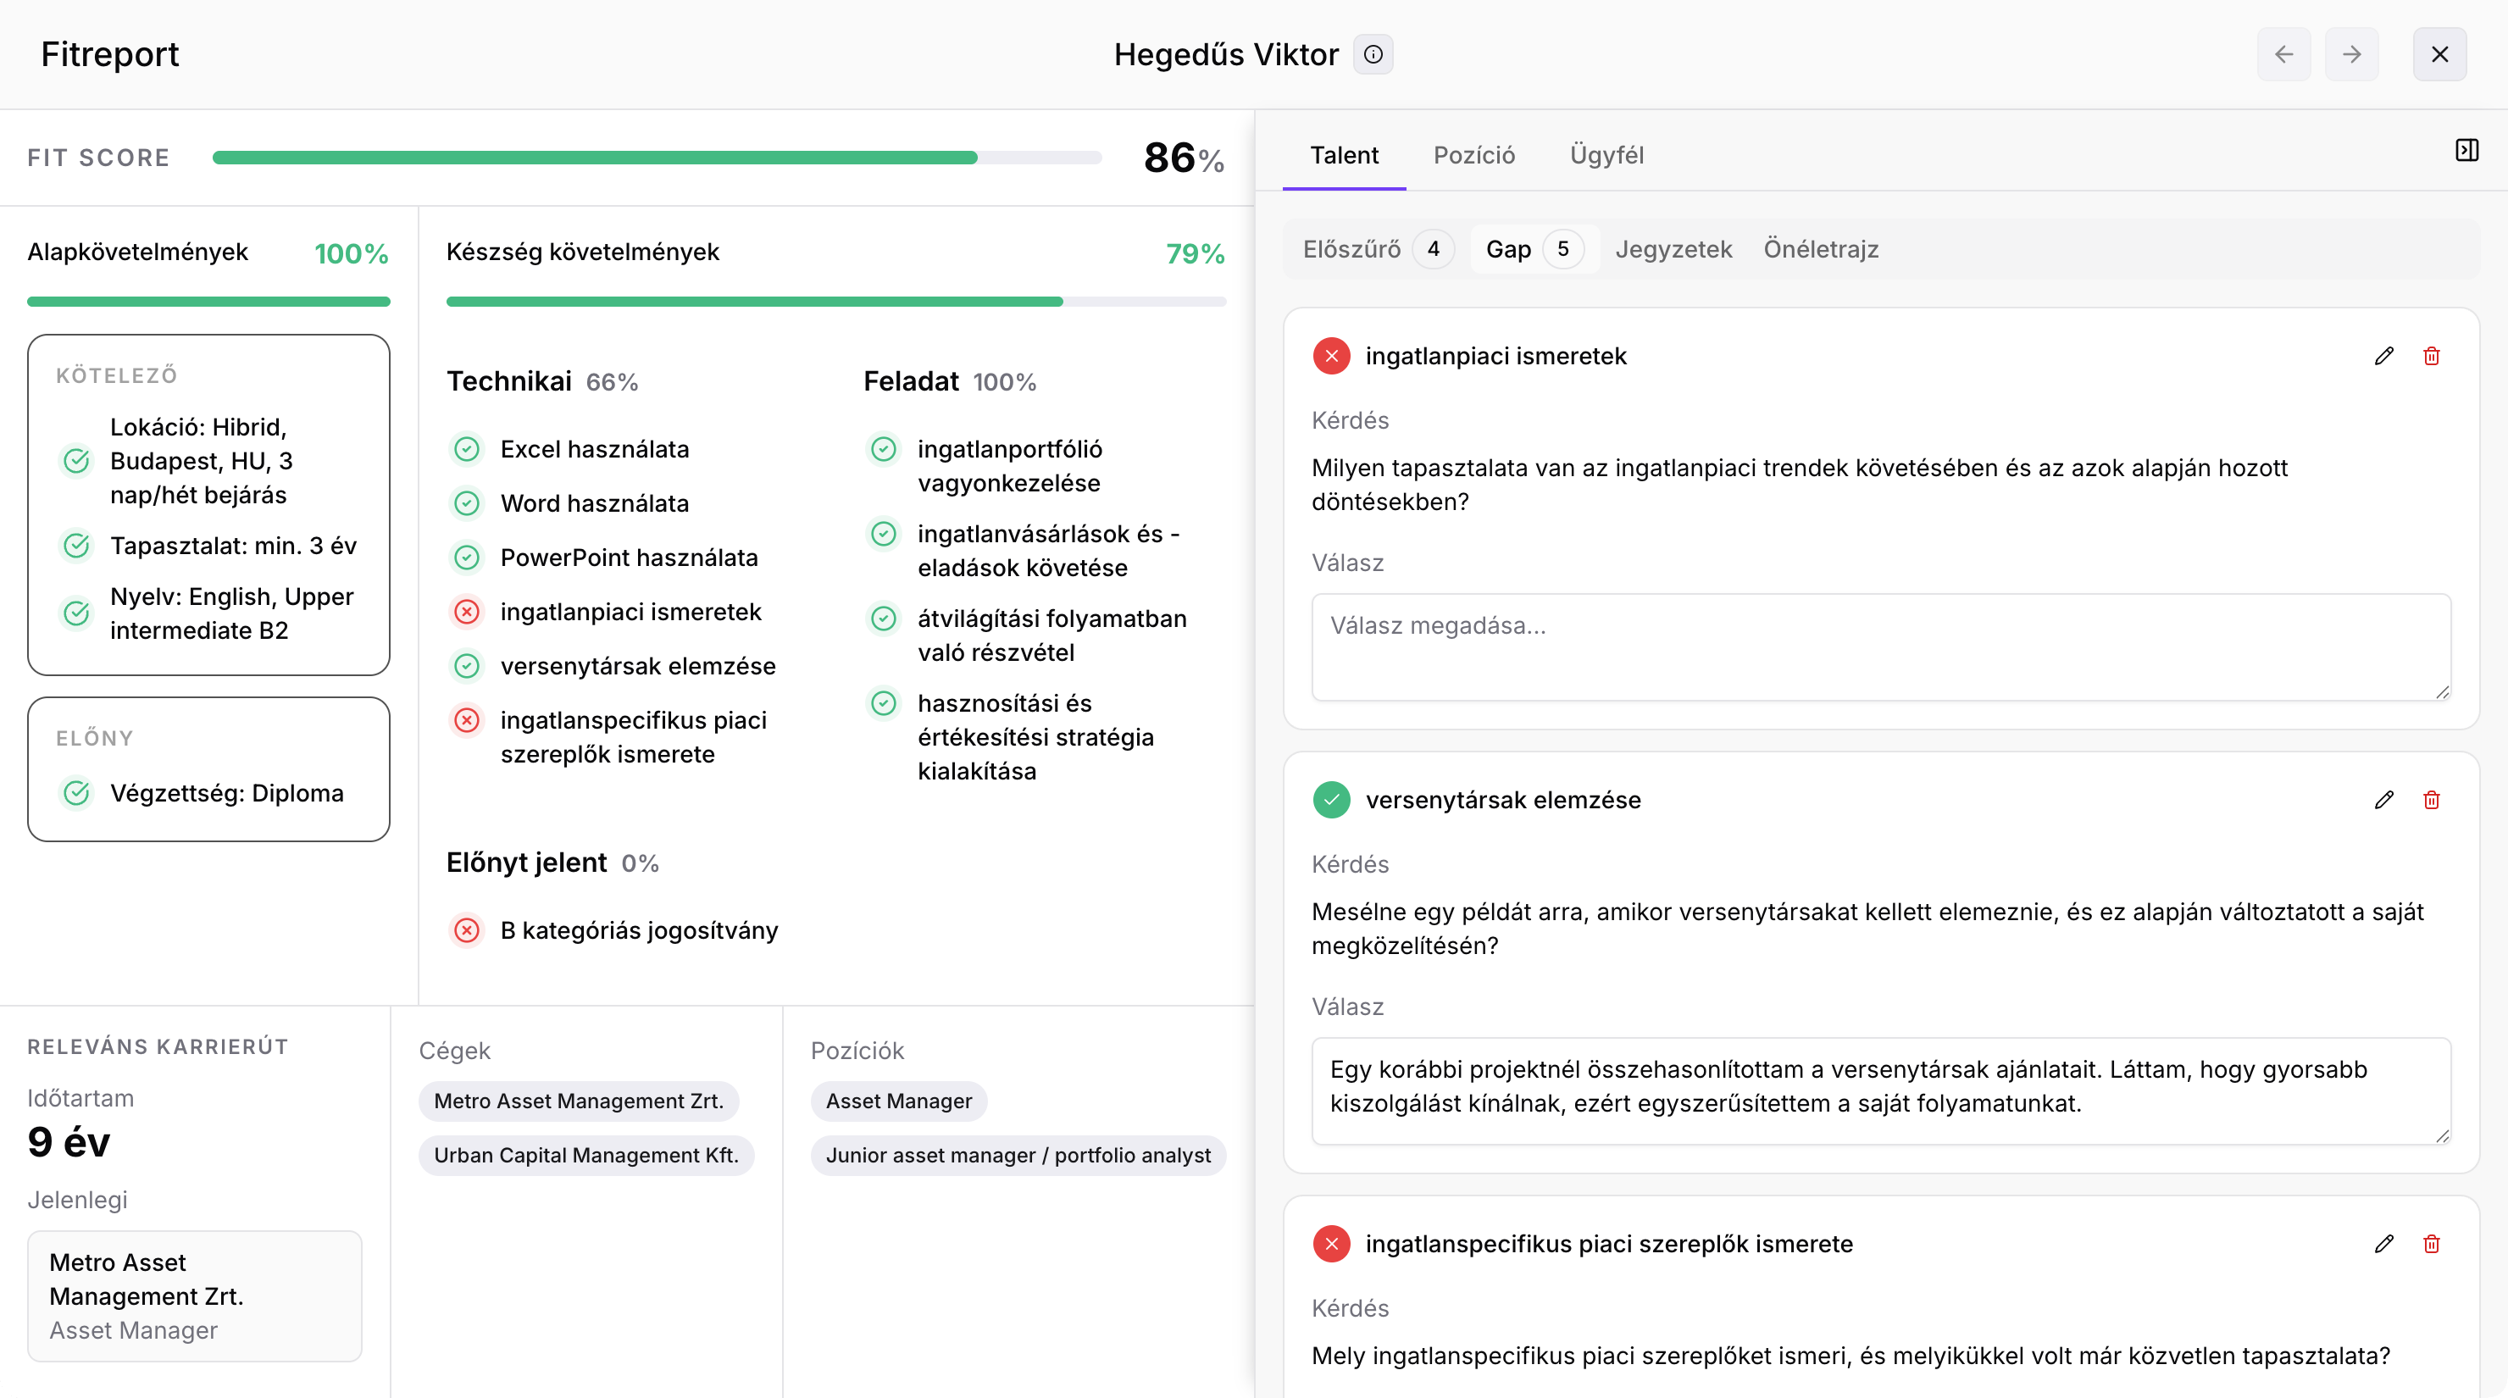Click Junior asset manager / portfolio analyst tag
The image size is (2508, 1398).
pos(1018,1156)
